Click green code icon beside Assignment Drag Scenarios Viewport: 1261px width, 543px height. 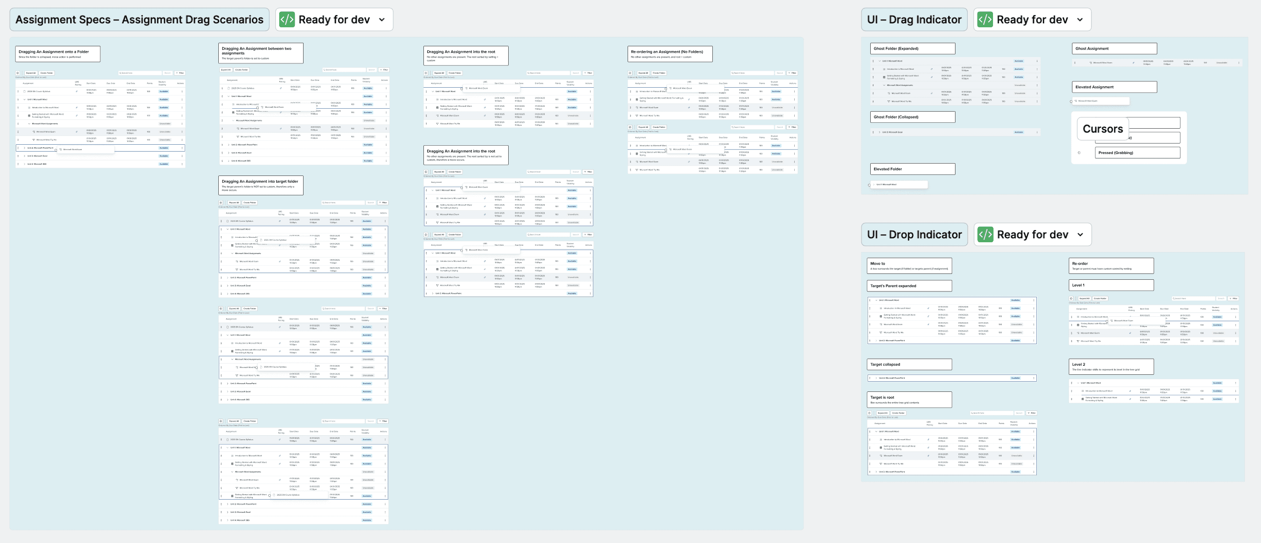pos(287,19)
